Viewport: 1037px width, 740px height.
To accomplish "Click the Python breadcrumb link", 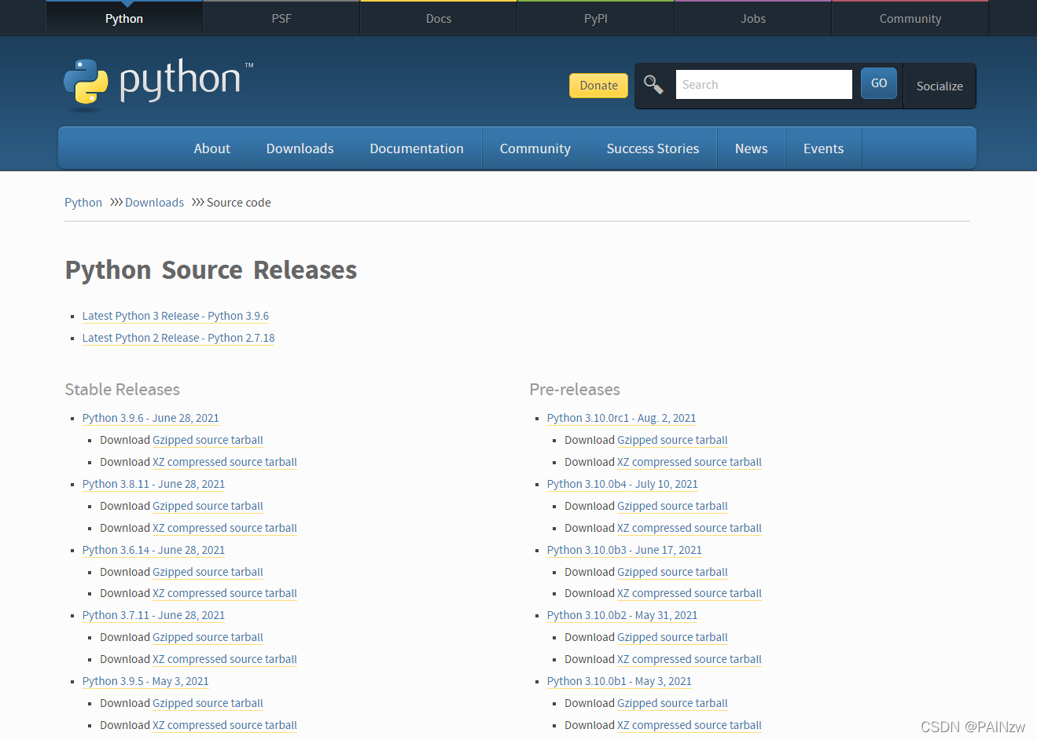I will 83,203.
